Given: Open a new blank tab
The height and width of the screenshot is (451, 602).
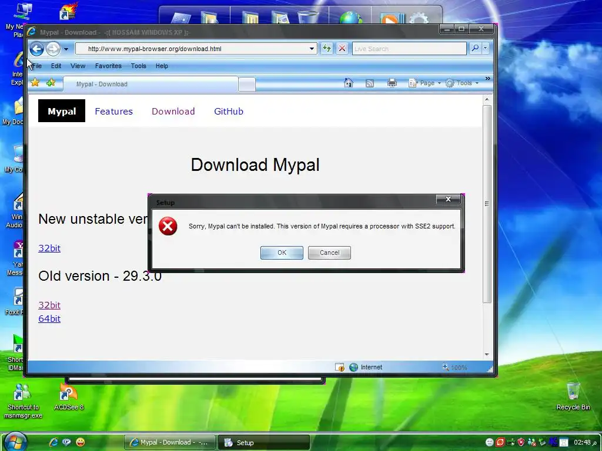Looking at the screenshot, I should tap(247, 85).
